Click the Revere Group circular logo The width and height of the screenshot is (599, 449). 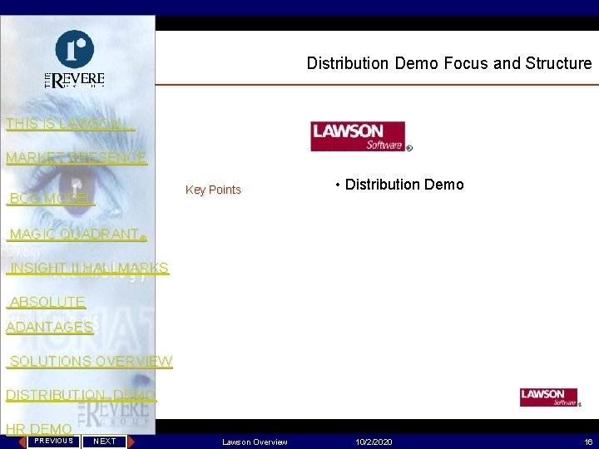coord(75,49)
